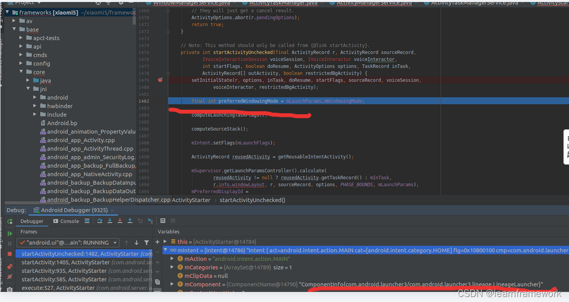
Task: Select the next frame down arrow
Action: (136, 243)
